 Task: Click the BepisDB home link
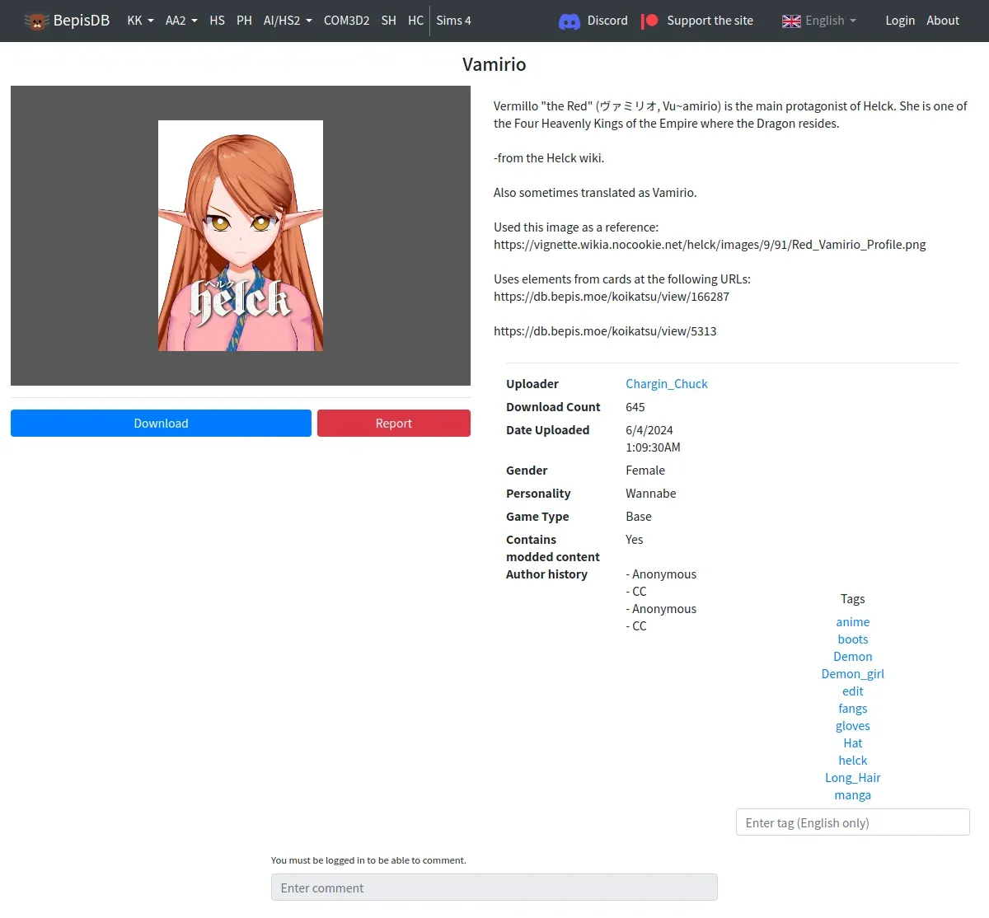pyautogui.click(x=67, y=21)
